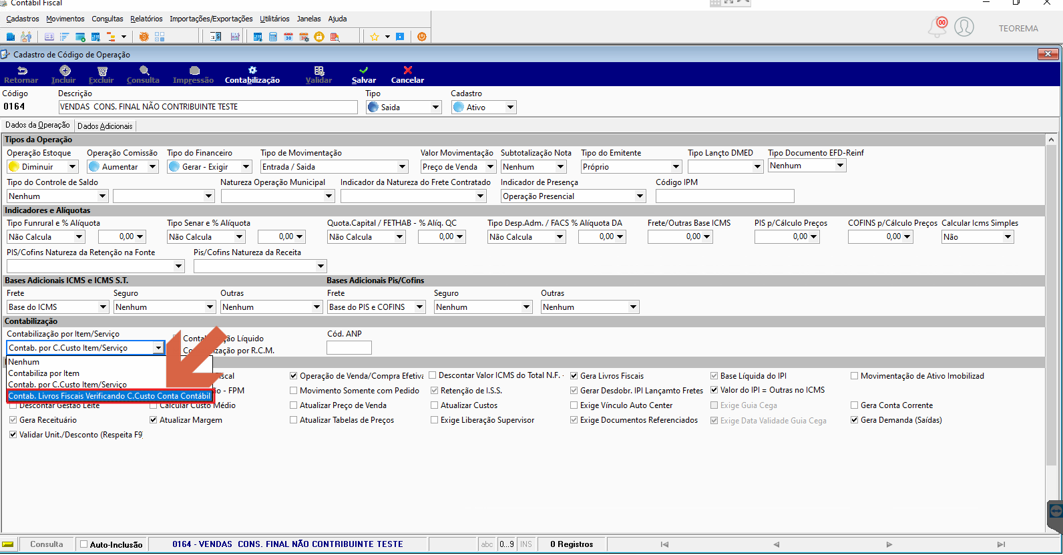Viewport: 1063px width, 555px height.
Task: Click the orange coin icon in main toolbar
Action: click(x=144, y=37)
